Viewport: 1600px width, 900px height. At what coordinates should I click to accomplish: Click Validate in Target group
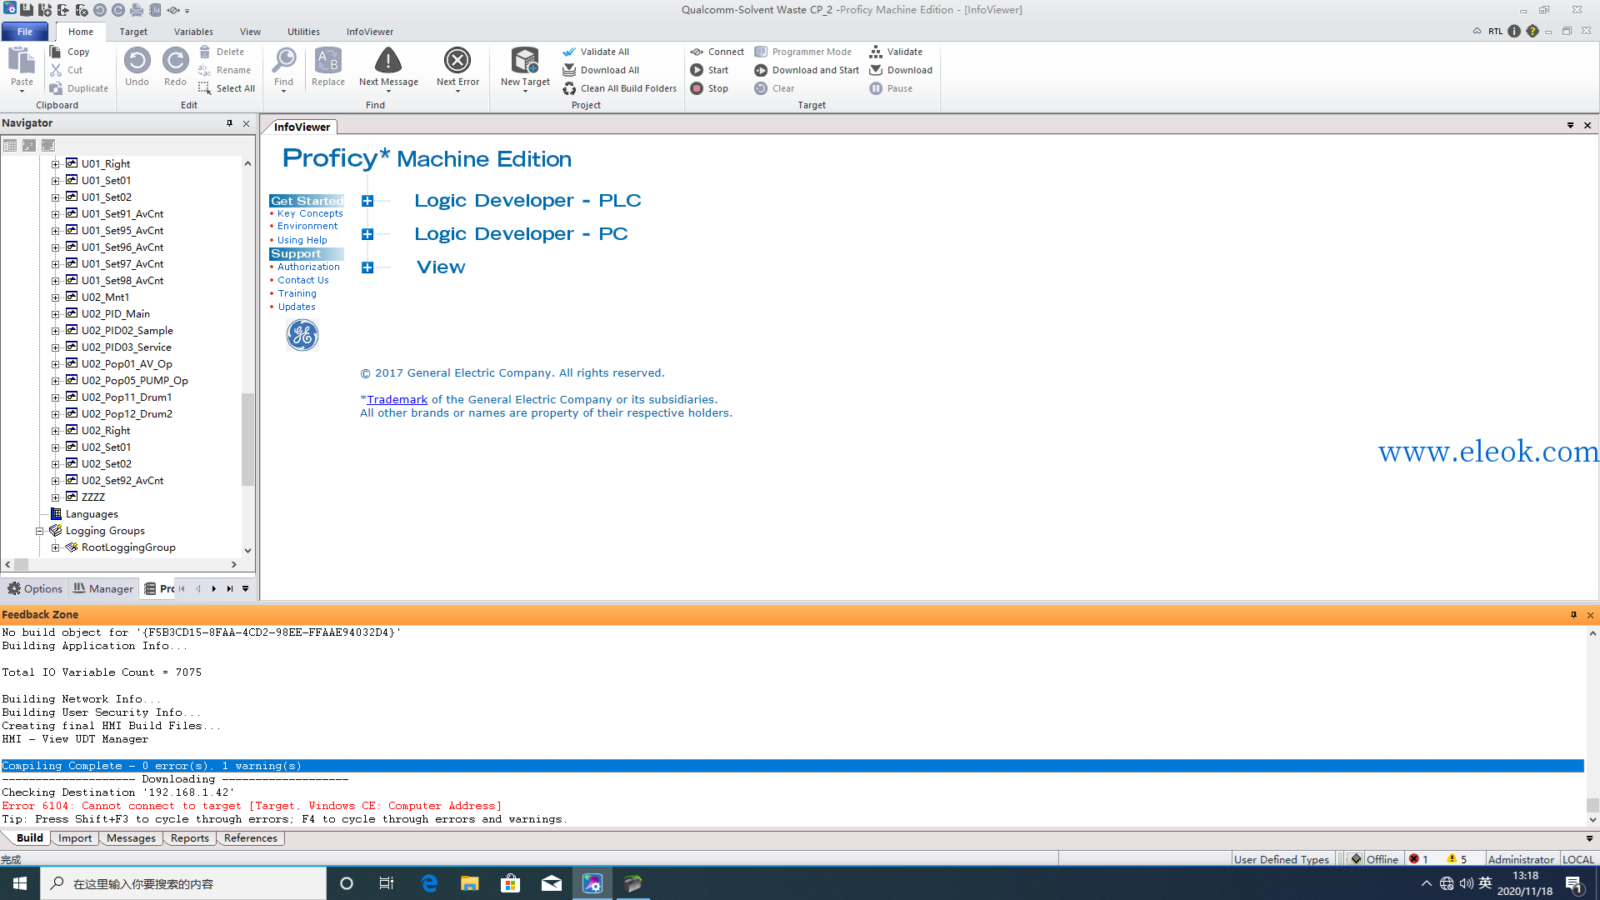click(896, 52)
